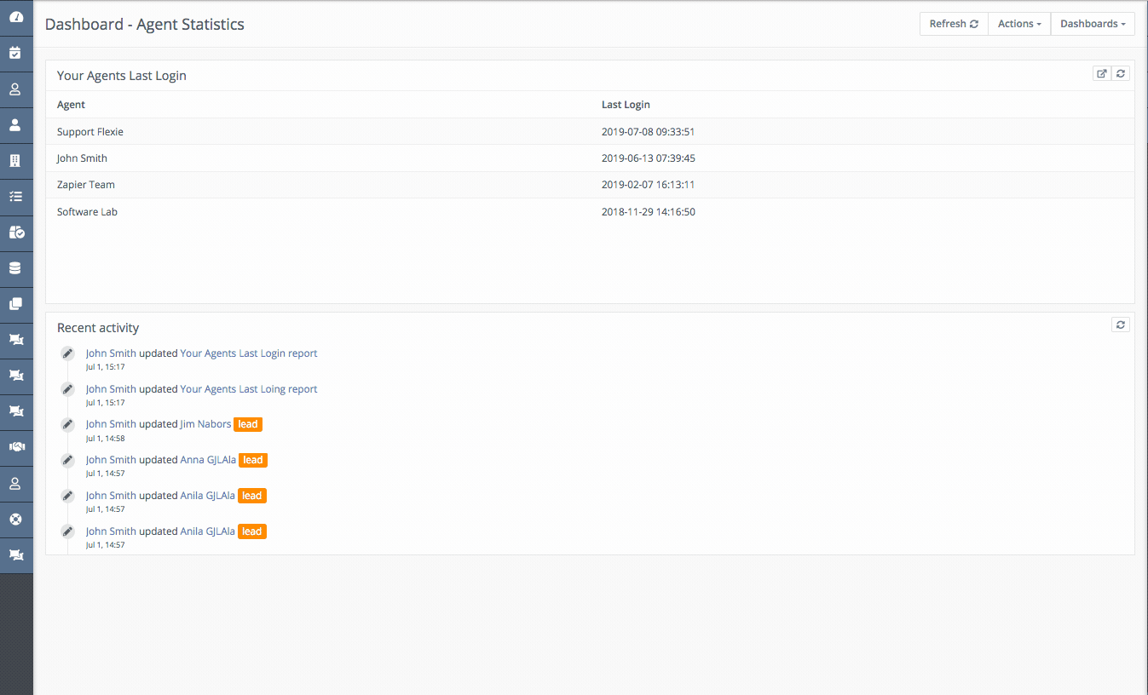1148x695 pixels.
Task: Refresh the Your Agents Last Login panel
Action: [1121, 74]
